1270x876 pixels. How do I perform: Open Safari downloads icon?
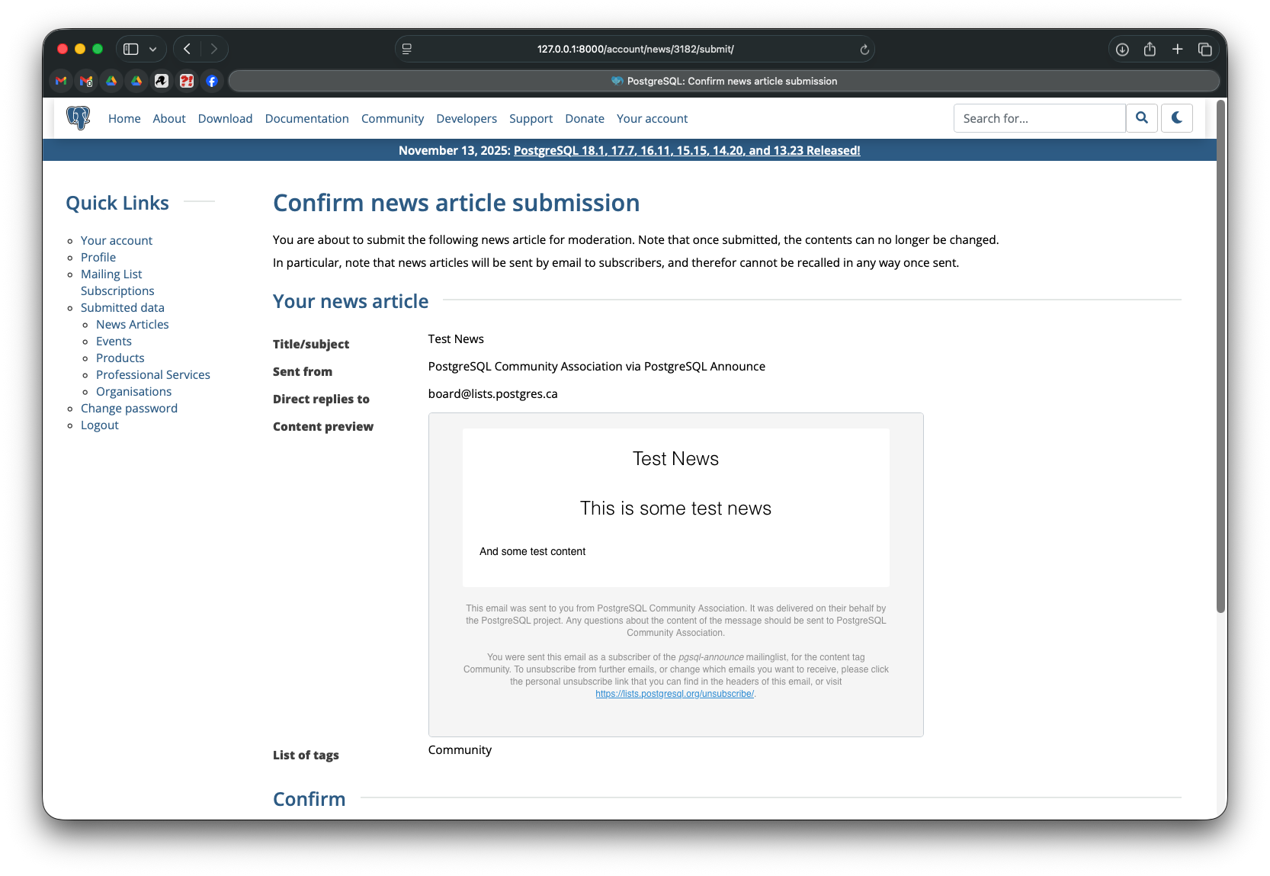pyautogui.click(x=1122, y=50)
